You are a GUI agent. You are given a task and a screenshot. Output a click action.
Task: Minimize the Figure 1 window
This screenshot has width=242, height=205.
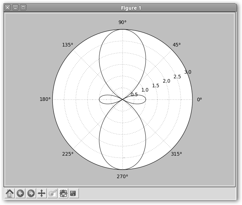point(15,8)
